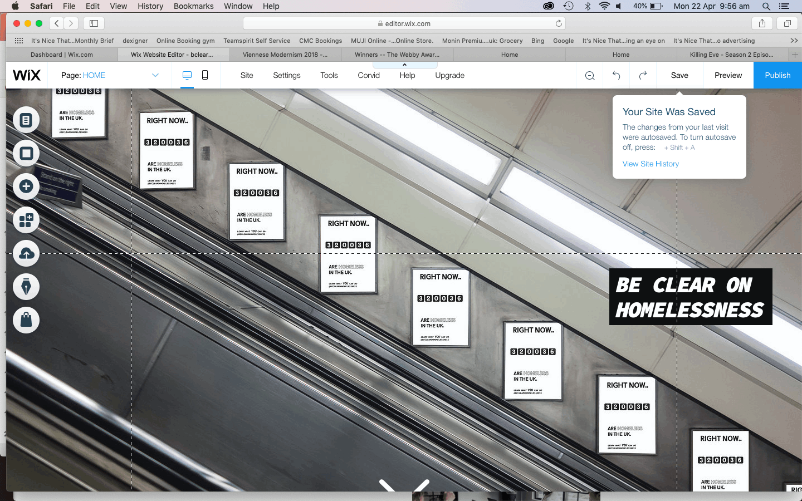Open the Tools menu

(329, 75)
